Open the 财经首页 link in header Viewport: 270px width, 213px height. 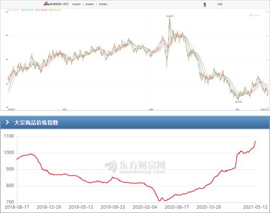coord(76,4)
